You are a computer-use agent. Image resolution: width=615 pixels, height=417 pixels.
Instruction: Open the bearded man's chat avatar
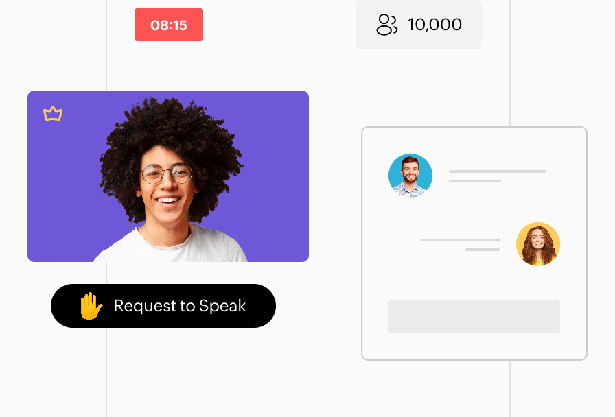(x=410, y=175)
